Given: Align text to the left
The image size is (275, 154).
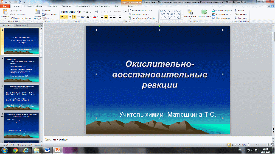Looking at the screenshot, I should (x=102, y=17).
